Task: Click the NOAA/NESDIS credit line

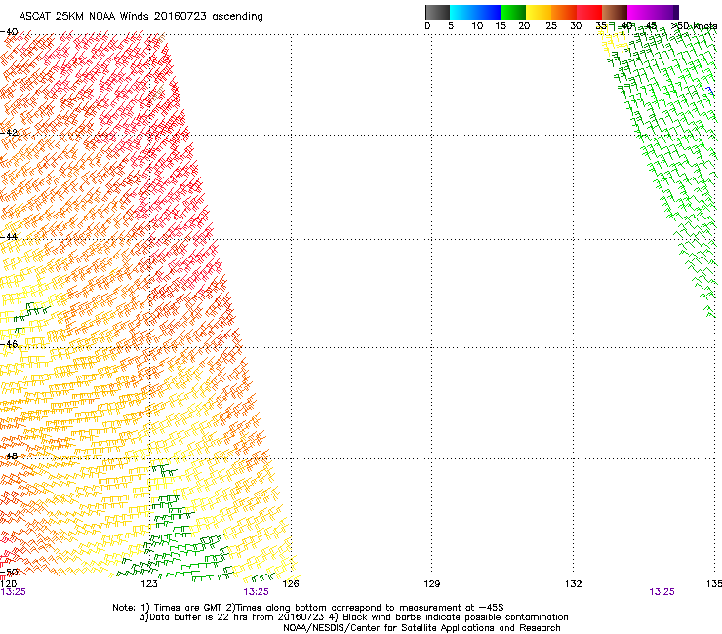Action: (x=421, y=628)
